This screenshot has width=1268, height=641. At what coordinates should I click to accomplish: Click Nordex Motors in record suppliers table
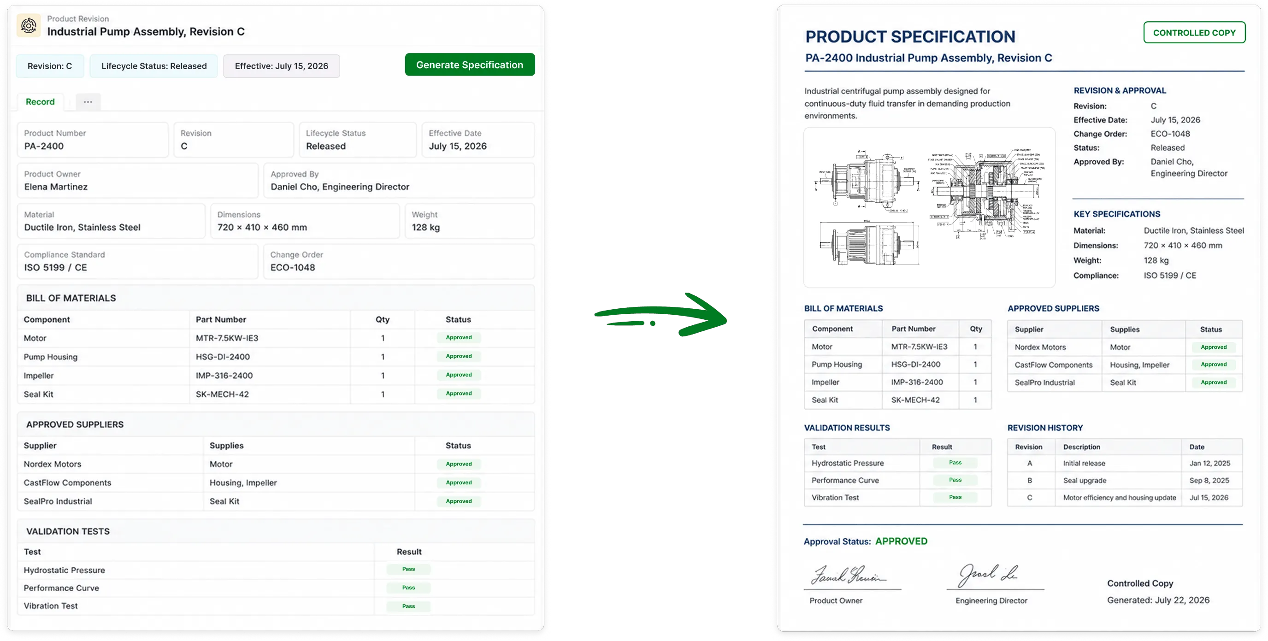pyautogui.click(x=53, y=465)
